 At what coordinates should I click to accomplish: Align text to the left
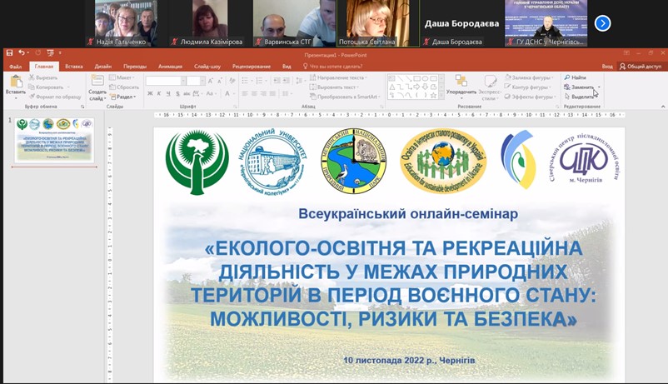pos(245,93)
